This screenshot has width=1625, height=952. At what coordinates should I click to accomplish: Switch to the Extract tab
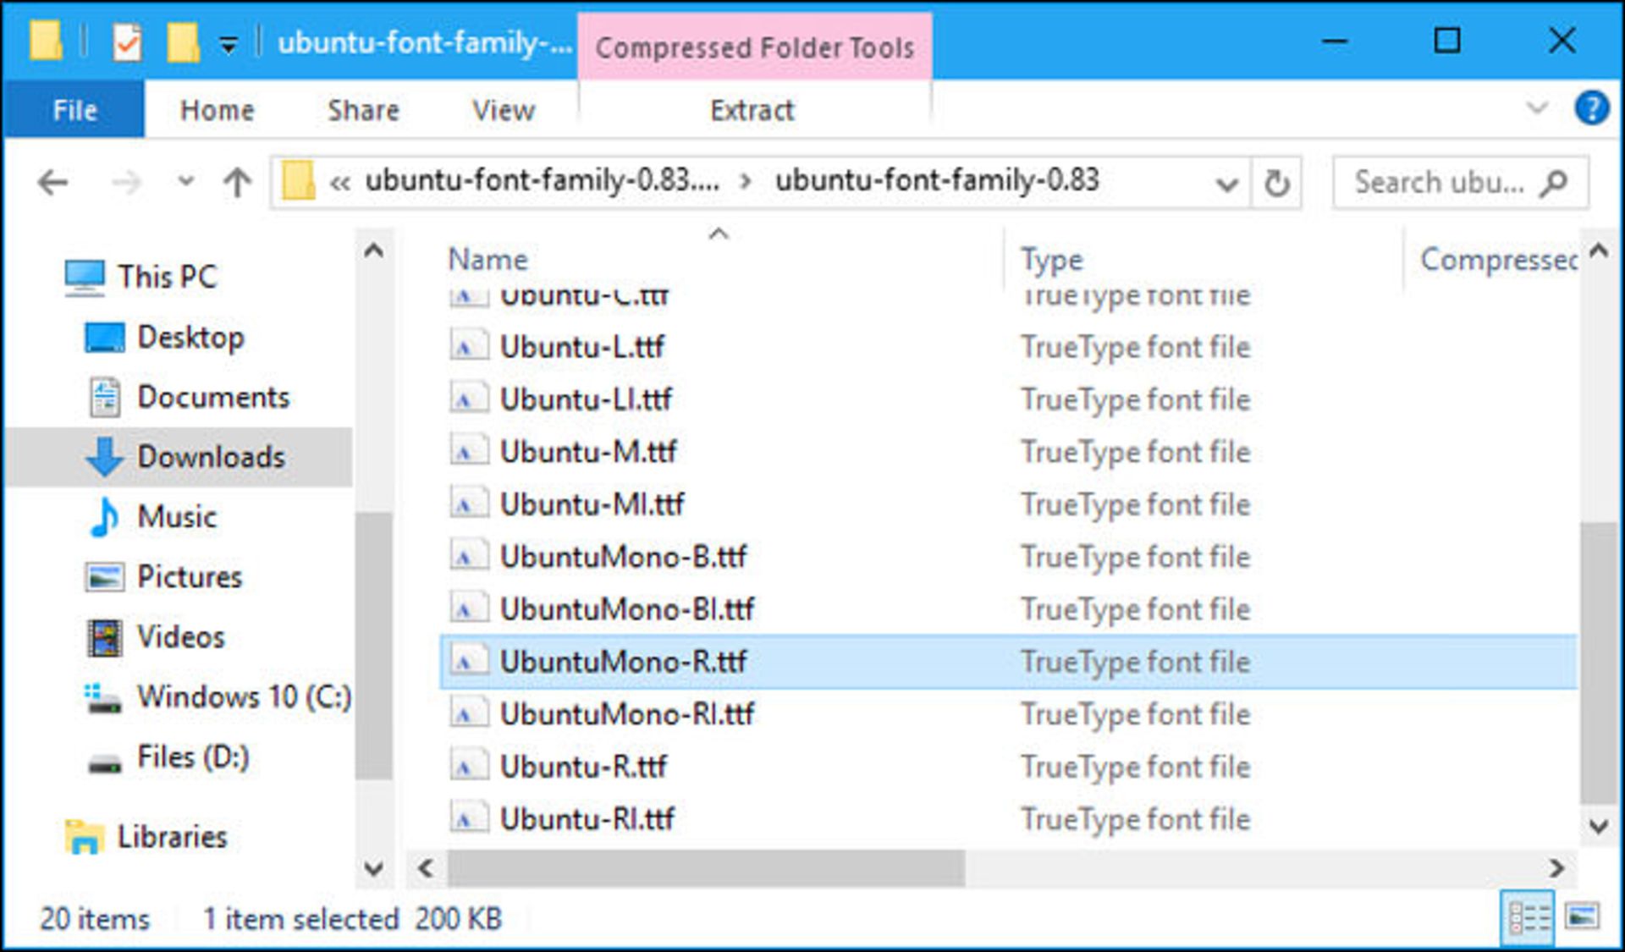752,110
